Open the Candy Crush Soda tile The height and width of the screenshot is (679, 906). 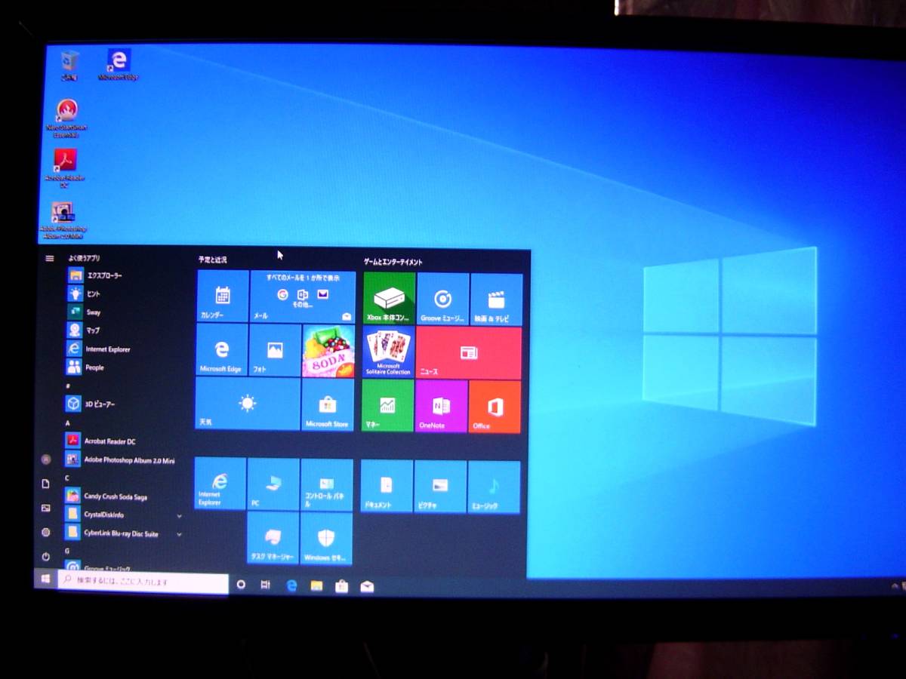tap(328, 351)
